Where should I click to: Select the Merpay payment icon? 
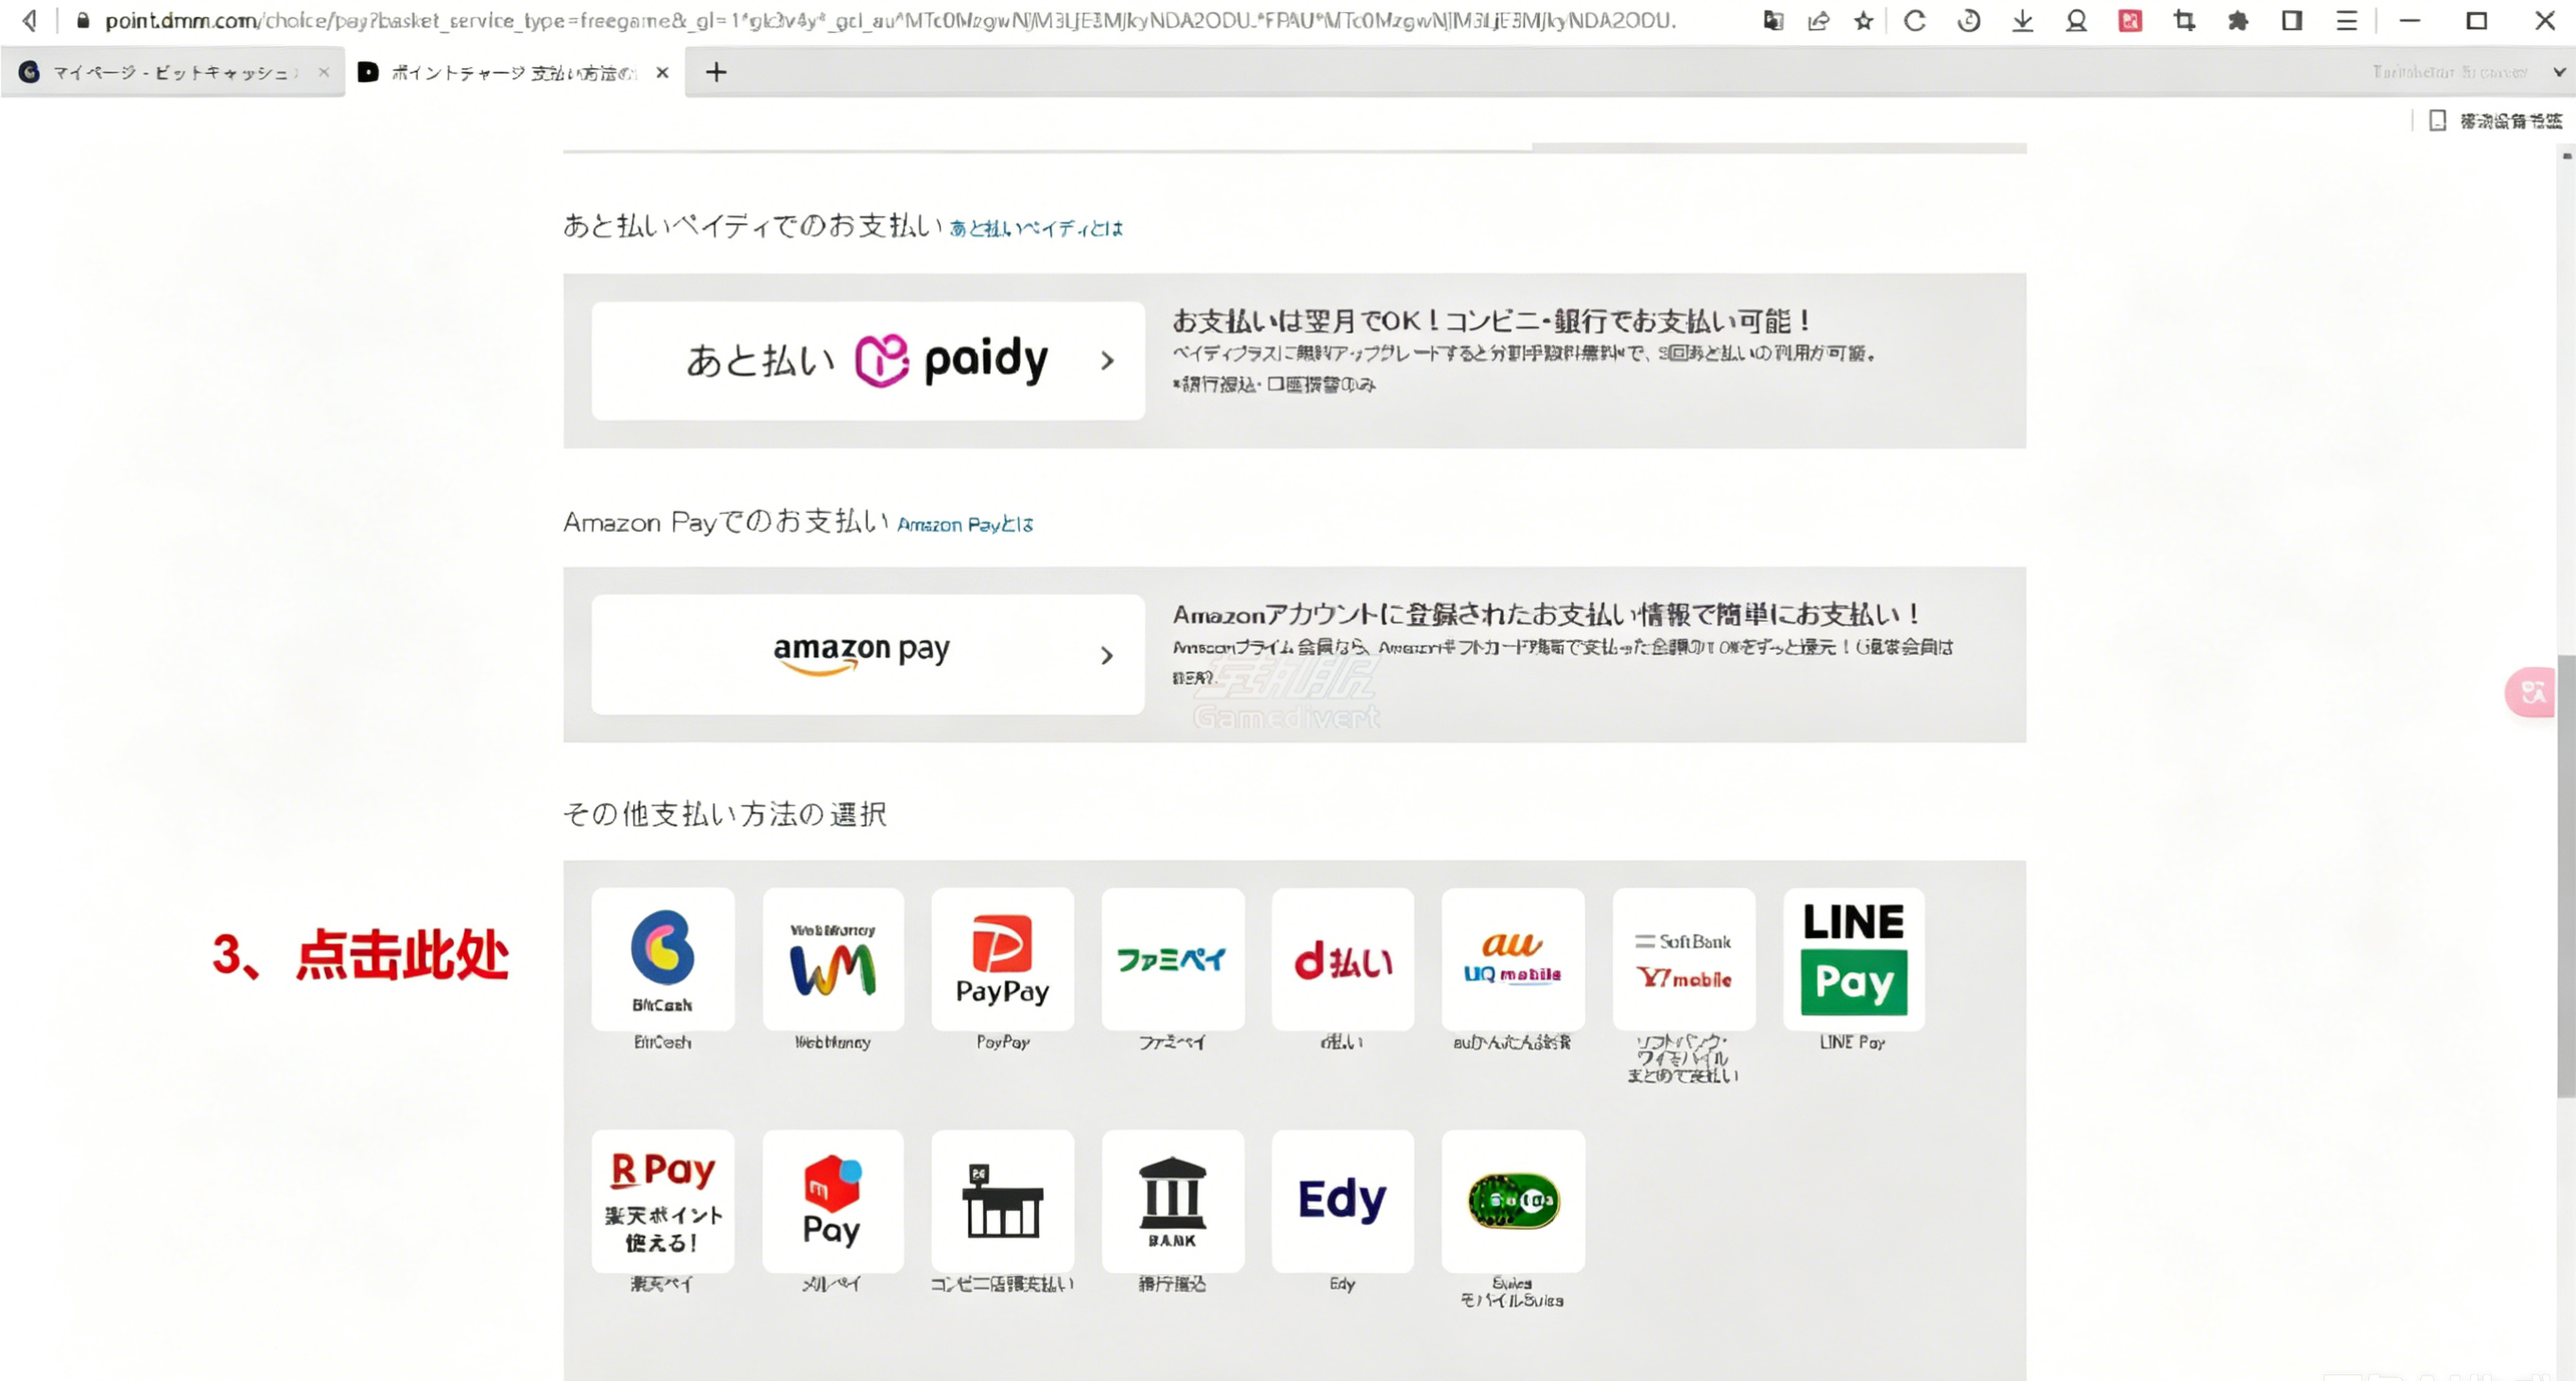833,1202
